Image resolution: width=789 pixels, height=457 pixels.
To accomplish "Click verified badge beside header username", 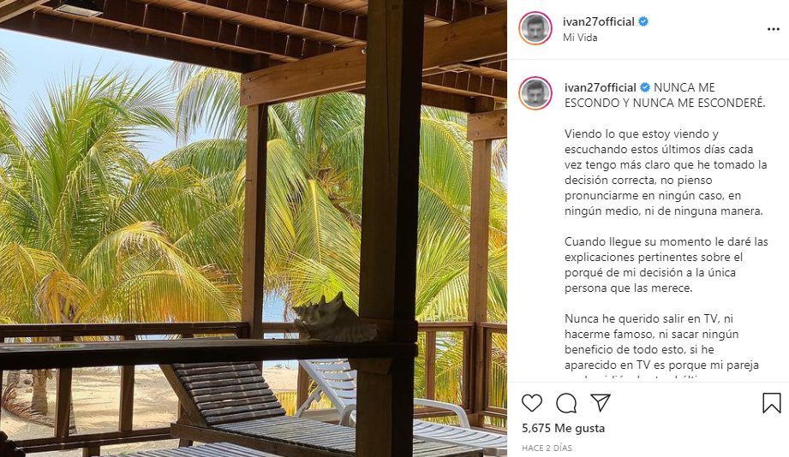I will point(643,21).
